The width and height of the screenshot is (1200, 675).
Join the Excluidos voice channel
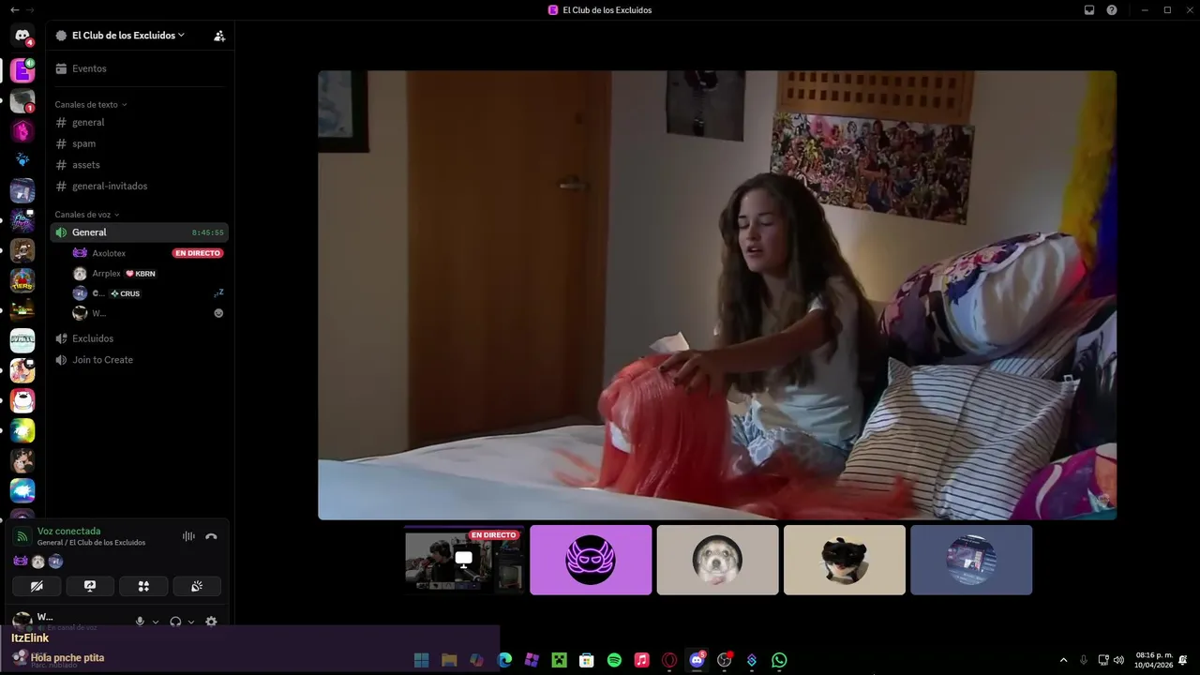[139, 338]
